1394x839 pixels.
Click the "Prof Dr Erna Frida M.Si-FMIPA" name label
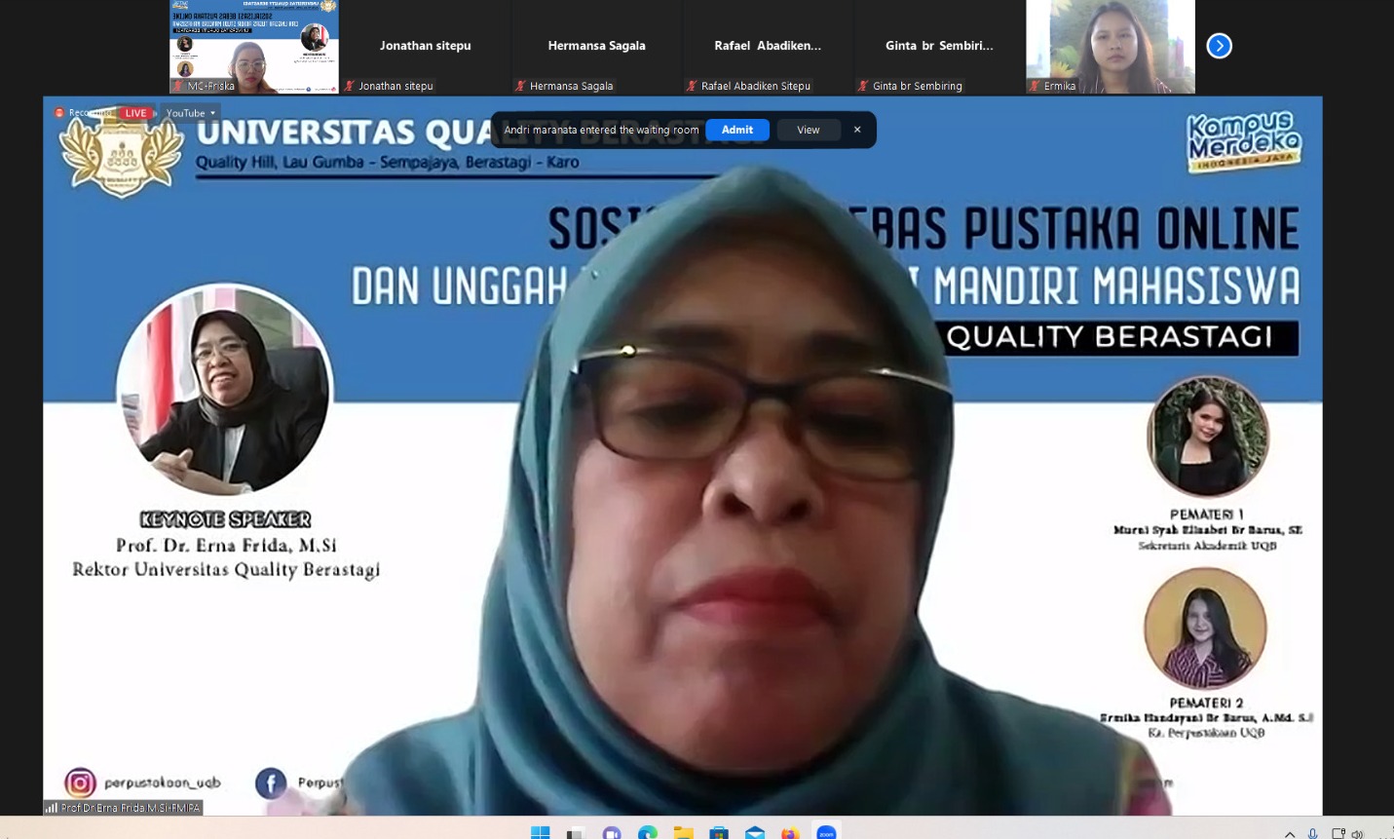pos(131,808)
